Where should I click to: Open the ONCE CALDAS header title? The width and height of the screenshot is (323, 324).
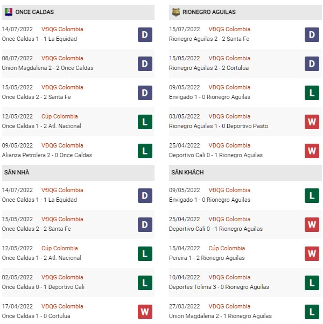point(34,12)
